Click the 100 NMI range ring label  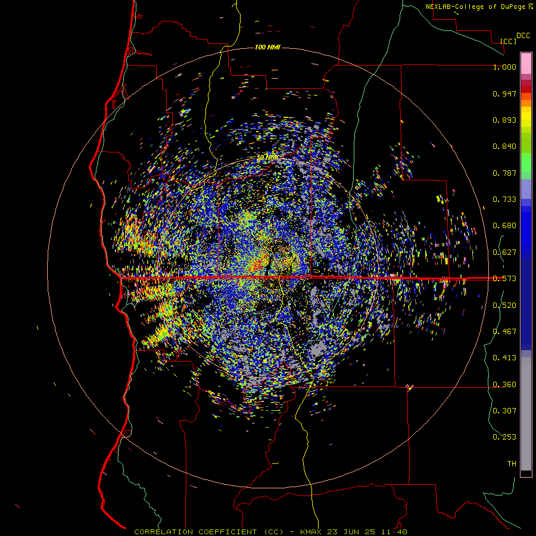[x=267, y=47]
